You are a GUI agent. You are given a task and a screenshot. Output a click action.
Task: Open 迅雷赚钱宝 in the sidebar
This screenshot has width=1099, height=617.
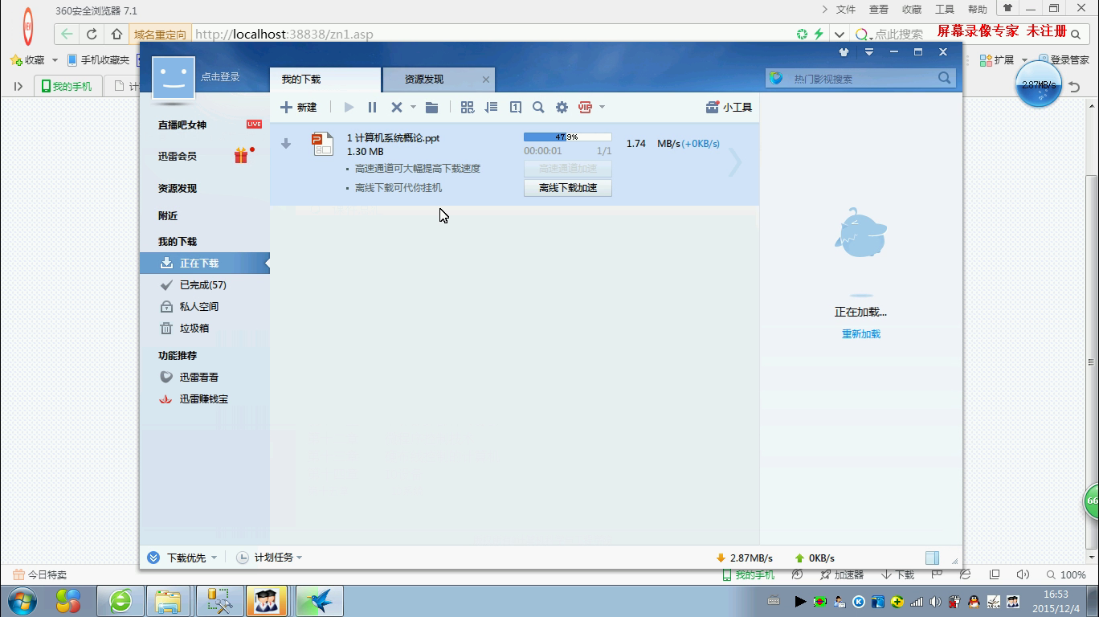click(x=204, y=398)
